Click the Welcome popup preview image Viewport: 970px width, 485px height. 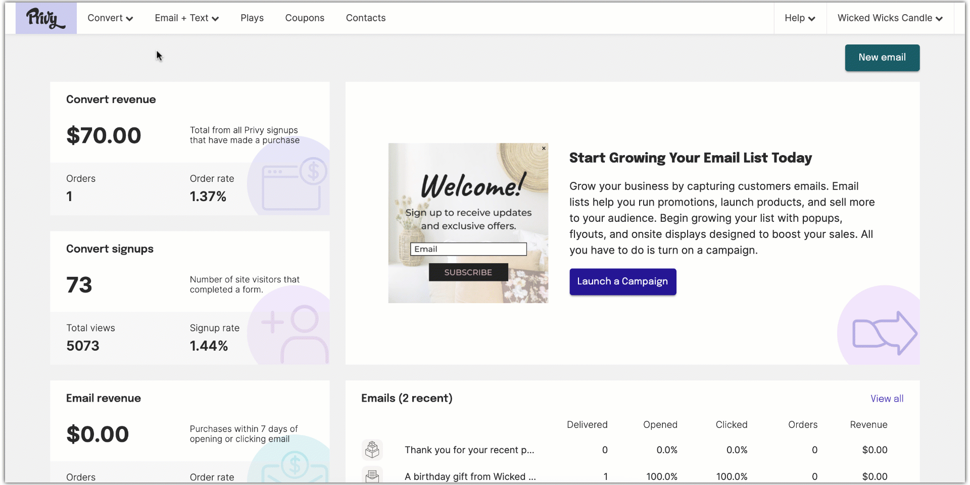click(x=468, y=223)
